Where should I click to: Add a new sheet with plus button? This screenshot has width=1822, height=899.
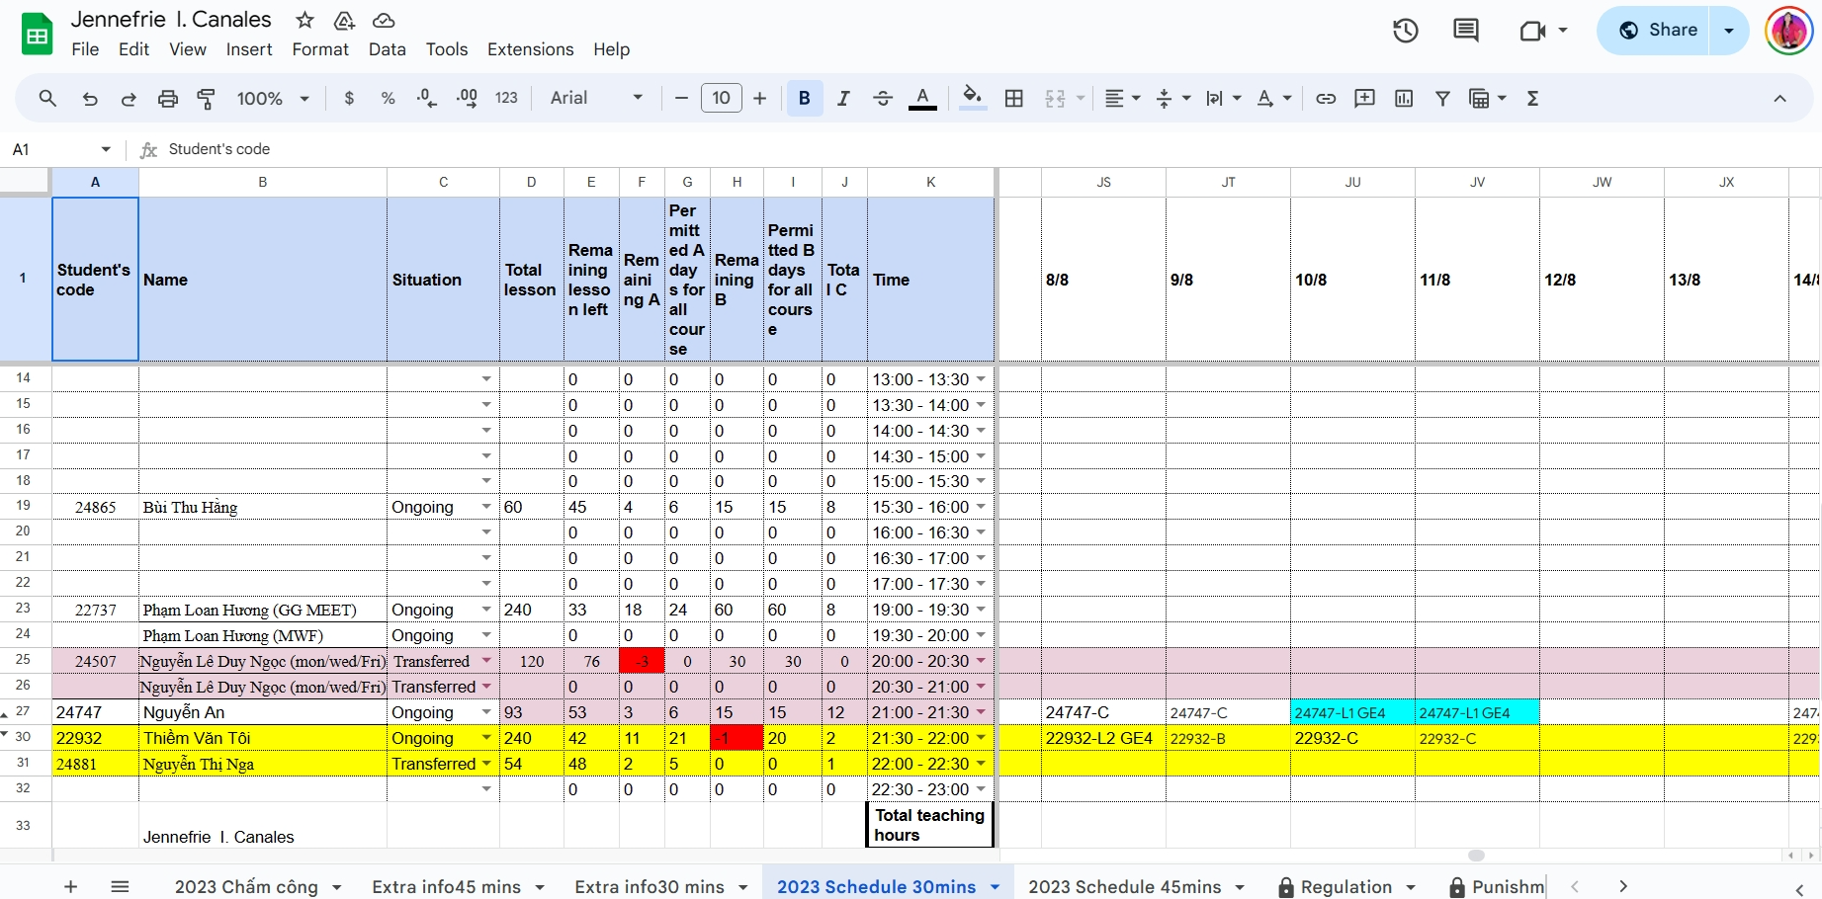[70, 886]
